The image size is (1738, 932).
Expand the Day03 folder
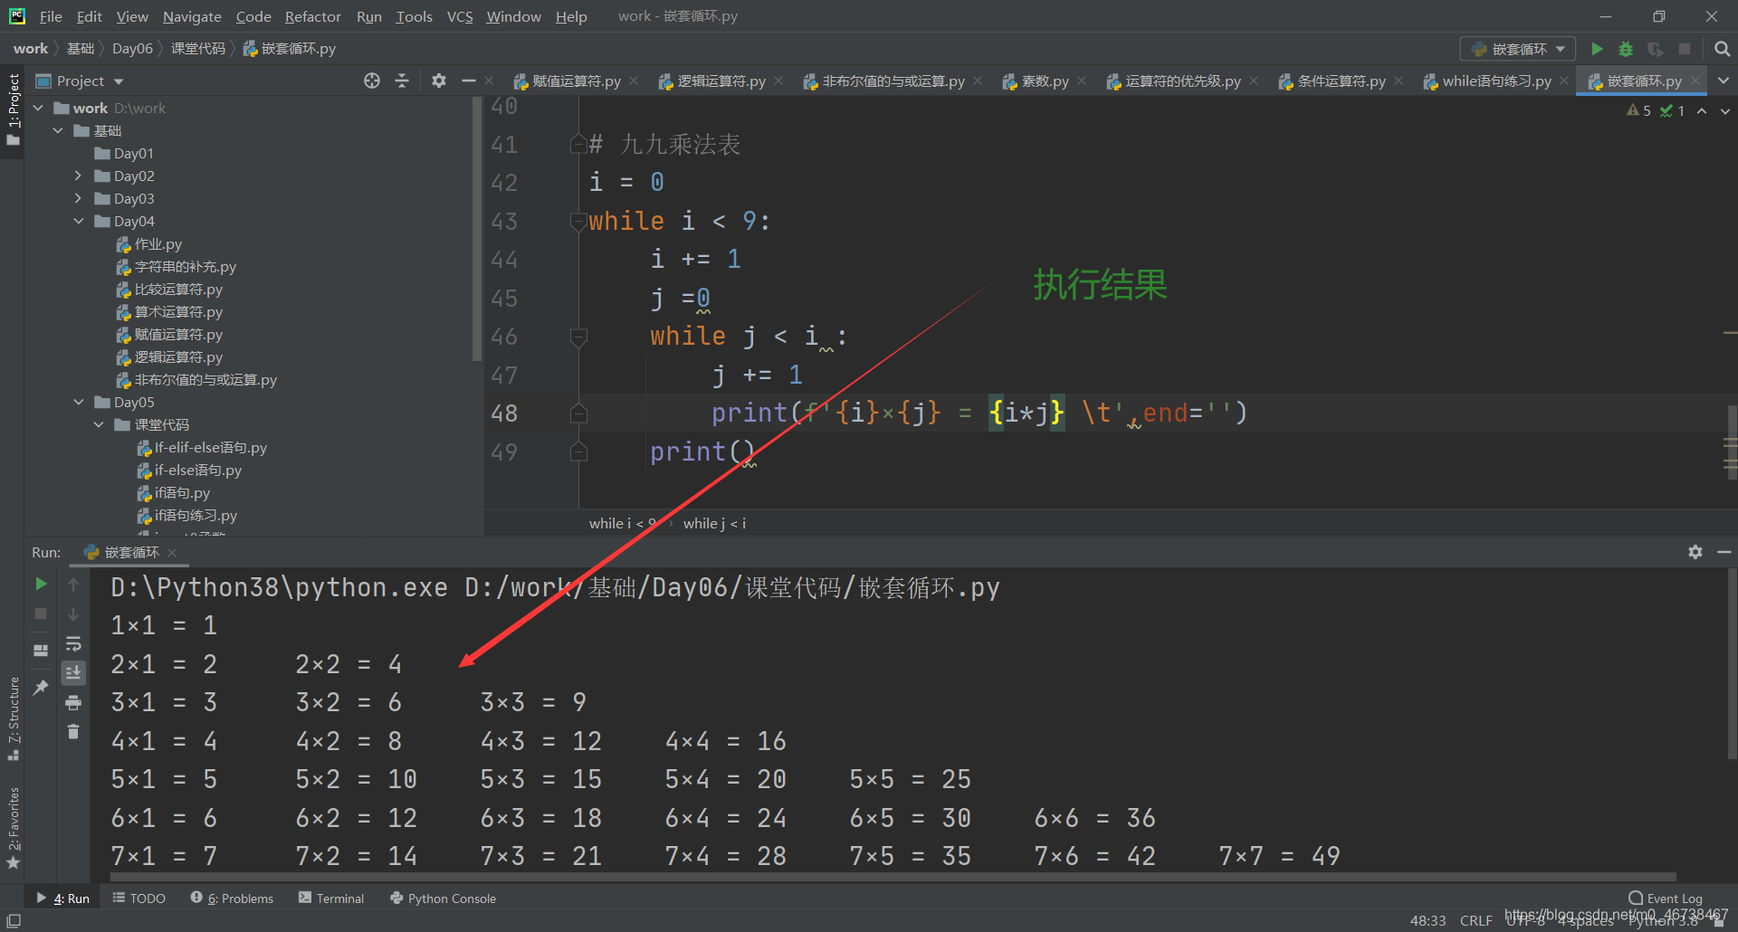tap(78, 198)
